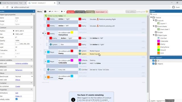Screen dimensions: 182x102
Task: Open the Instance variables link
Action: pos(22,63)
